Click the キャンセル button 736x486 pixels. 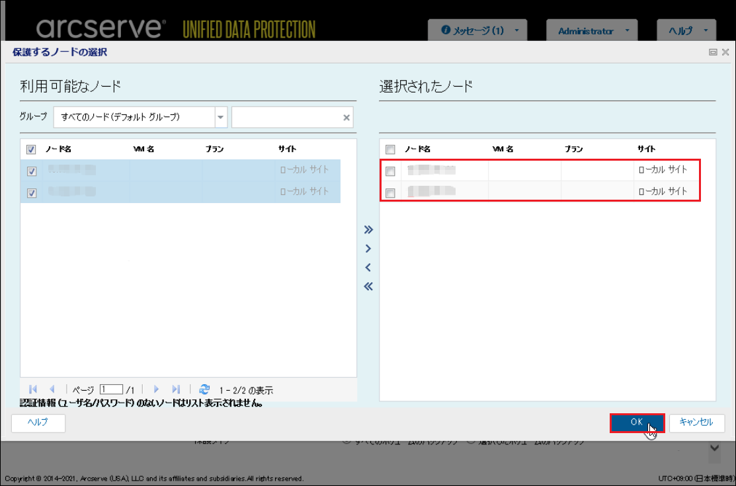[696, 423]
